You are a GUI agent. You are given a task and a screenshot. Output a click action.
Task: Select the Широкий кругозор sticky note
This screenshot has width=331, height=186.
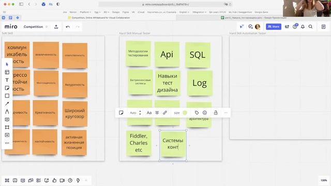[75, 114]
